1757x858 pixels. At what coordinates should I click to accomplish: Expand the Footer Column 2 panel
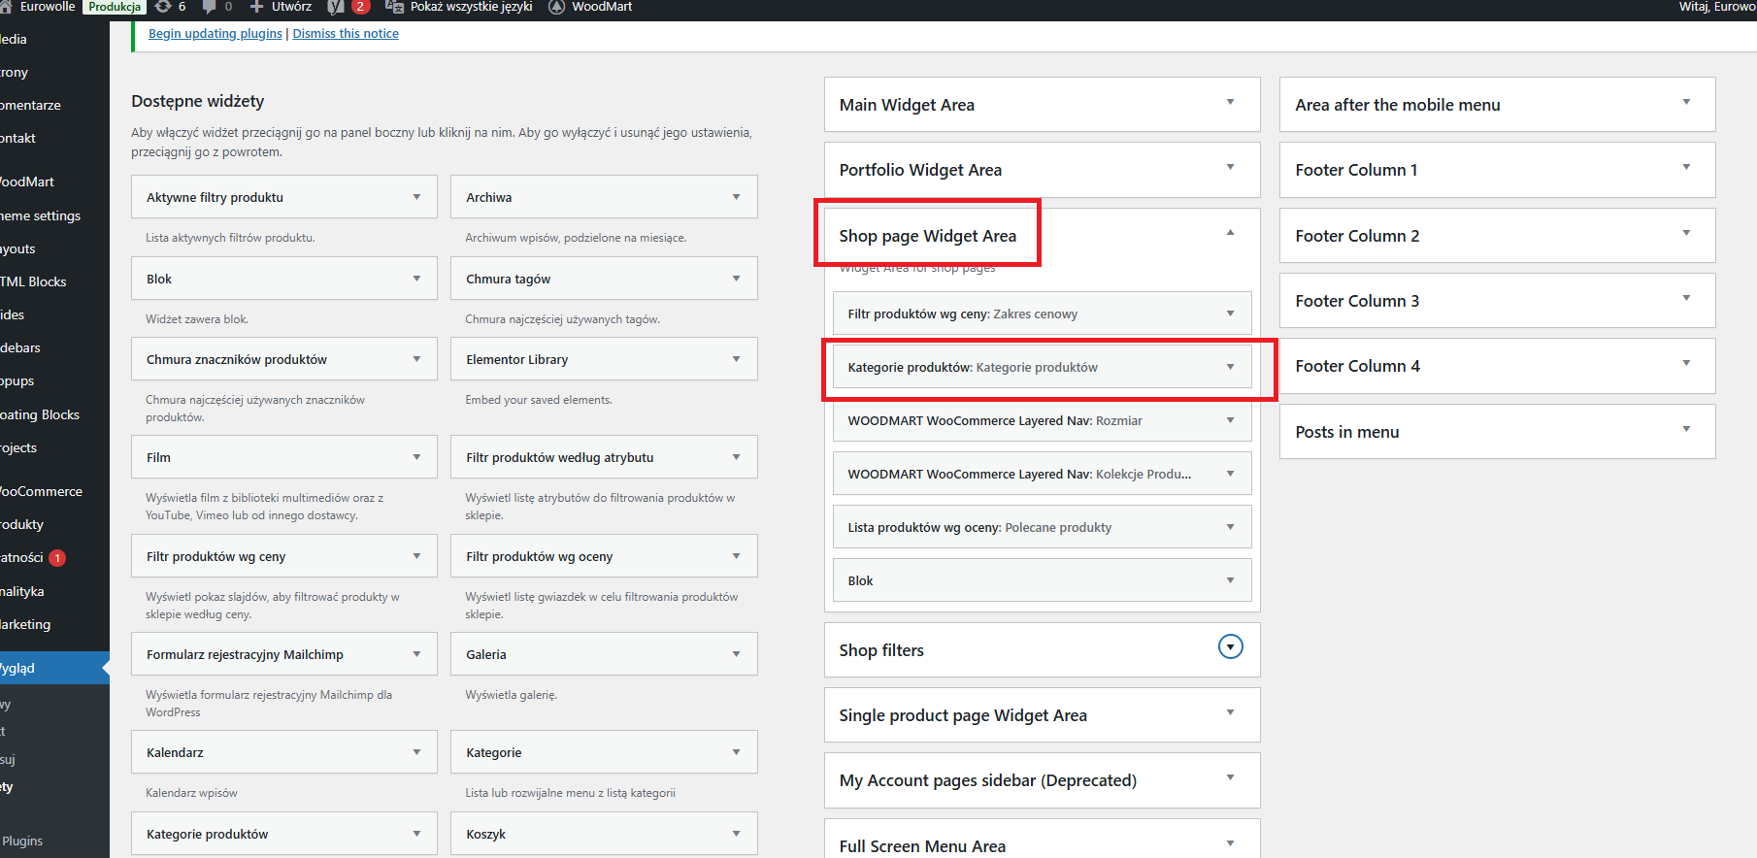[1498, 236]
